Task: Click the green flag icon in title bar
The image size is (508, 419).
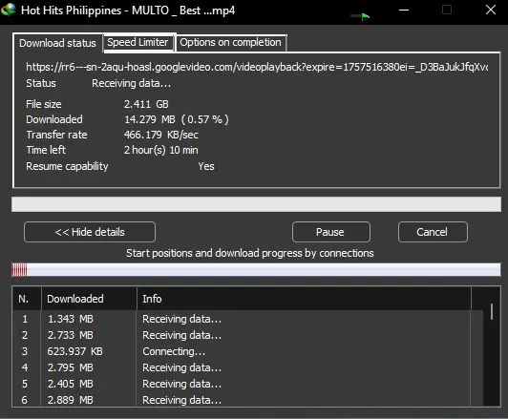Action: tap(365, 16)
